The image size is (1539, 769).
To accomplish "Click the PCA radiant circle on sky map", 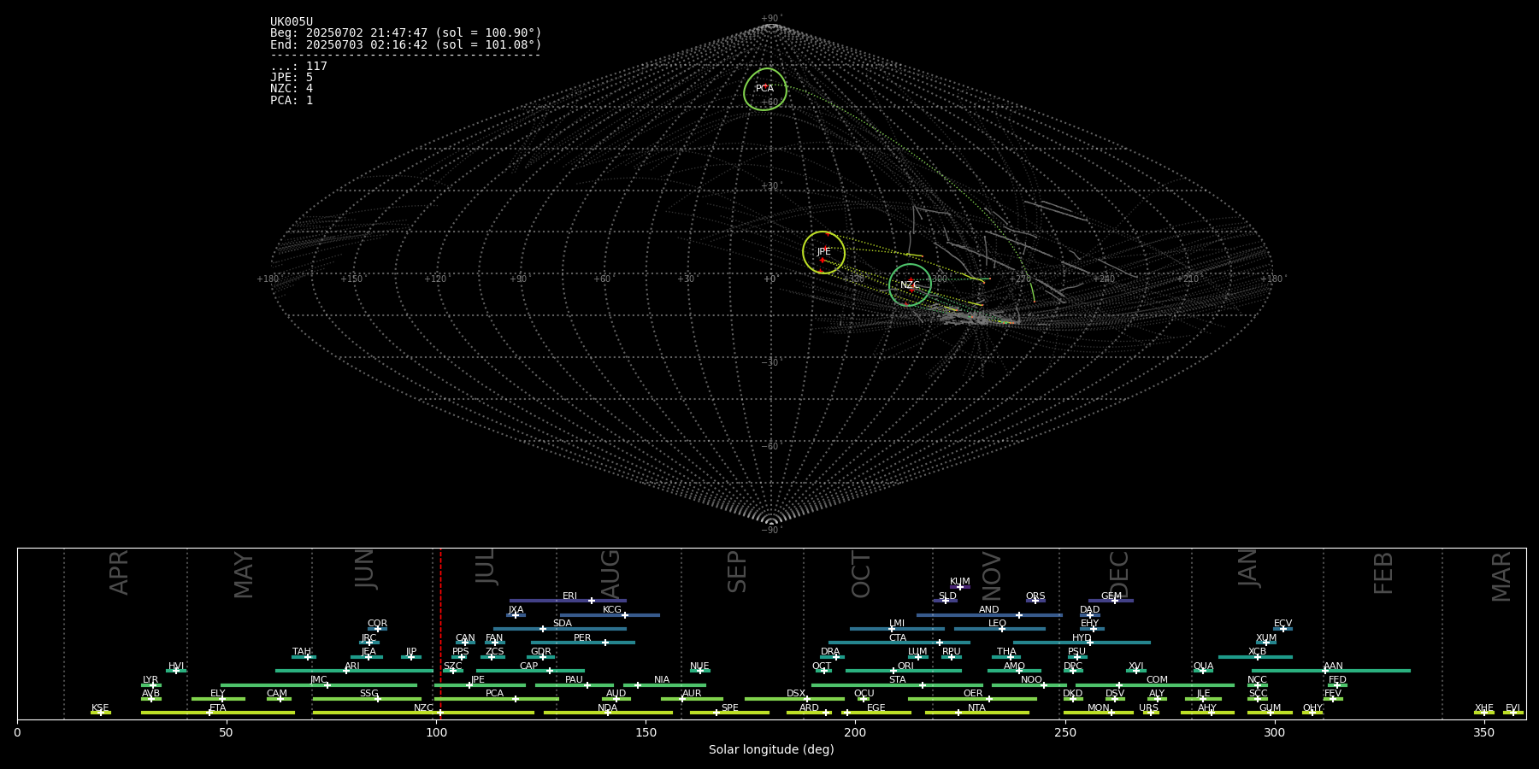I will pos(765,89).
